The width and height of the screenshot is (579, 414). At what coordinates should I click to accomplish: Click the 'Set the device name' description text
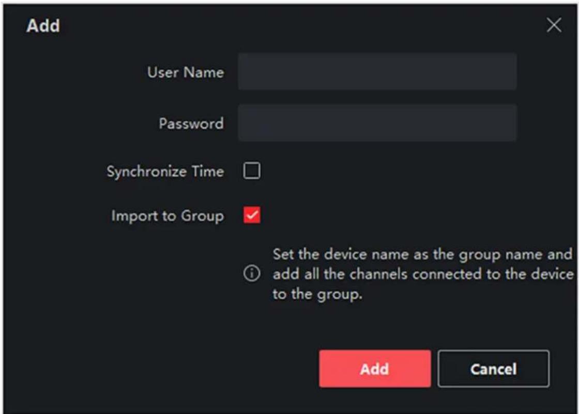(423, 274)
